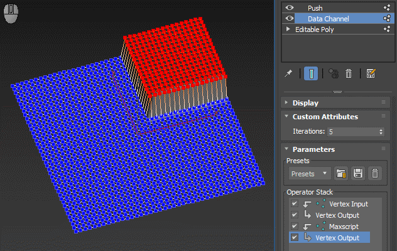The width and height of the screenshot is (397, 251).
Task: Toggle Data Channel modifier visibility eye
Action: pos(290,19)
